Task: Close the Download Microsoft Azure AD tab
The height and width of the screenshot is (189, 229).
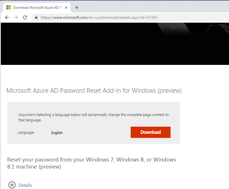Action: [66, 8]
